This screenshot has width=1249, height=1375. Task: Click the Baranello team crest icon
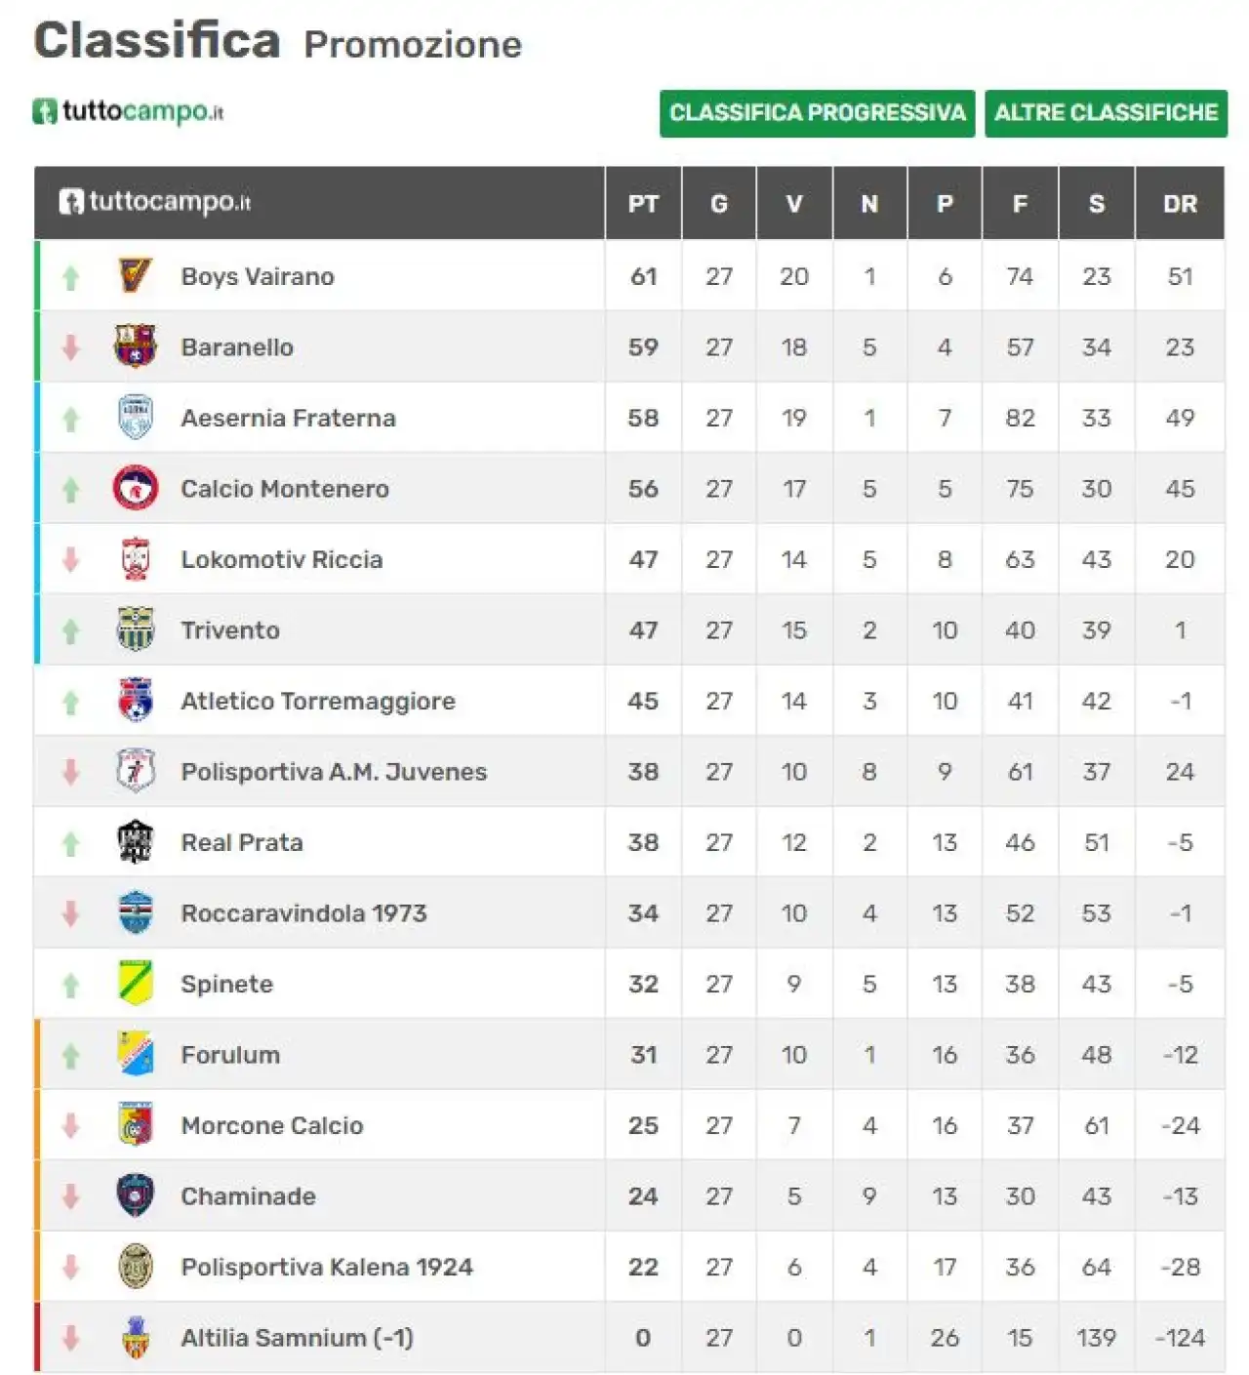point(136,346)
